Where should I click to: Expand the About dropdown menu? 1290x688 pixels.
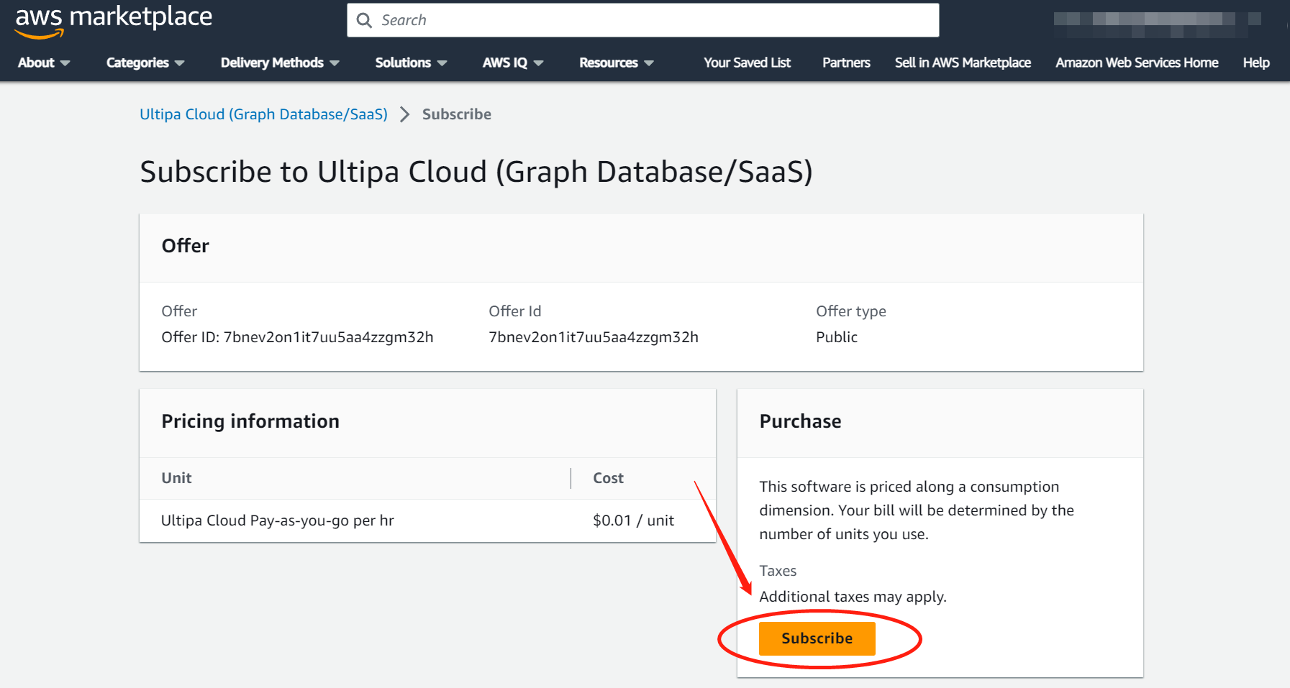pyautogui.click(x=44, y=63)
